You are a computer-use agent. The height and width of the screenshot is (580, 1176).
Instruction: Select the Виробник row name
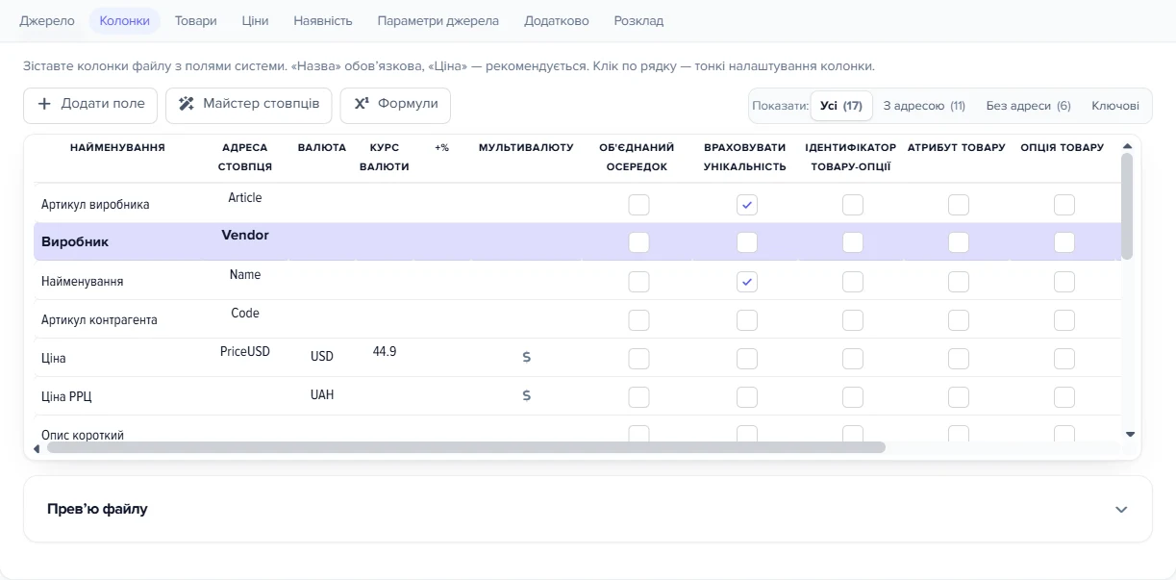pos(75,242)
